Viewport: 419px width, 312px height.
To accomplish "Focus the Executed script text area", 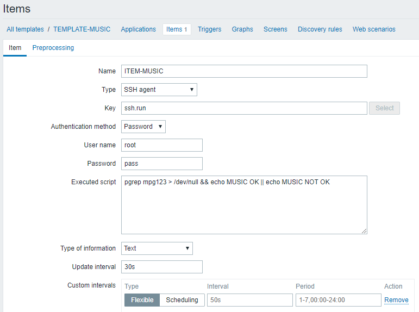I will point(244,204).
